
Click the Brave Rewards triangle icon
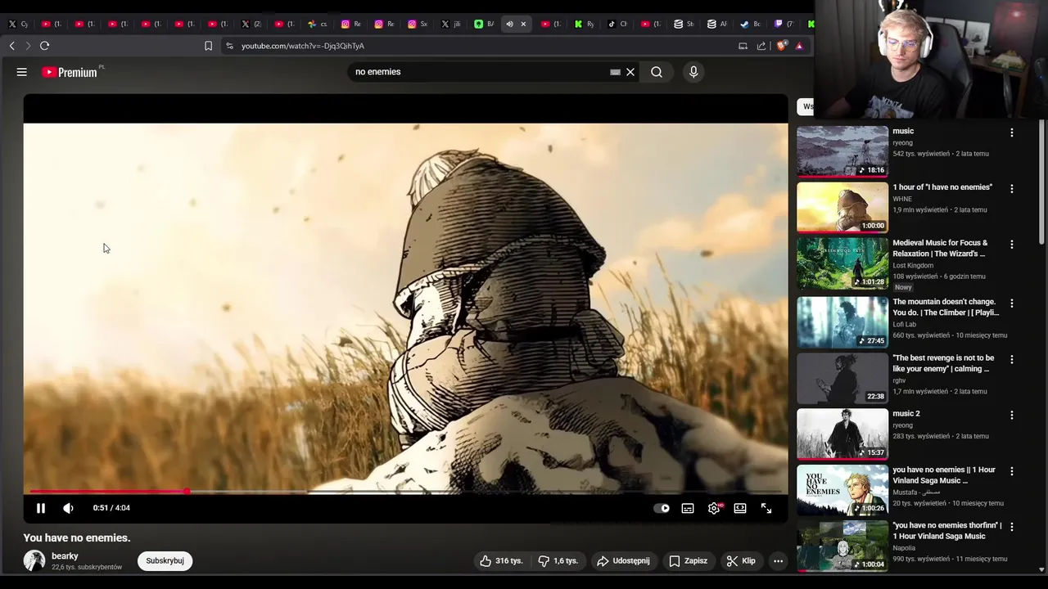coord(799,46)
